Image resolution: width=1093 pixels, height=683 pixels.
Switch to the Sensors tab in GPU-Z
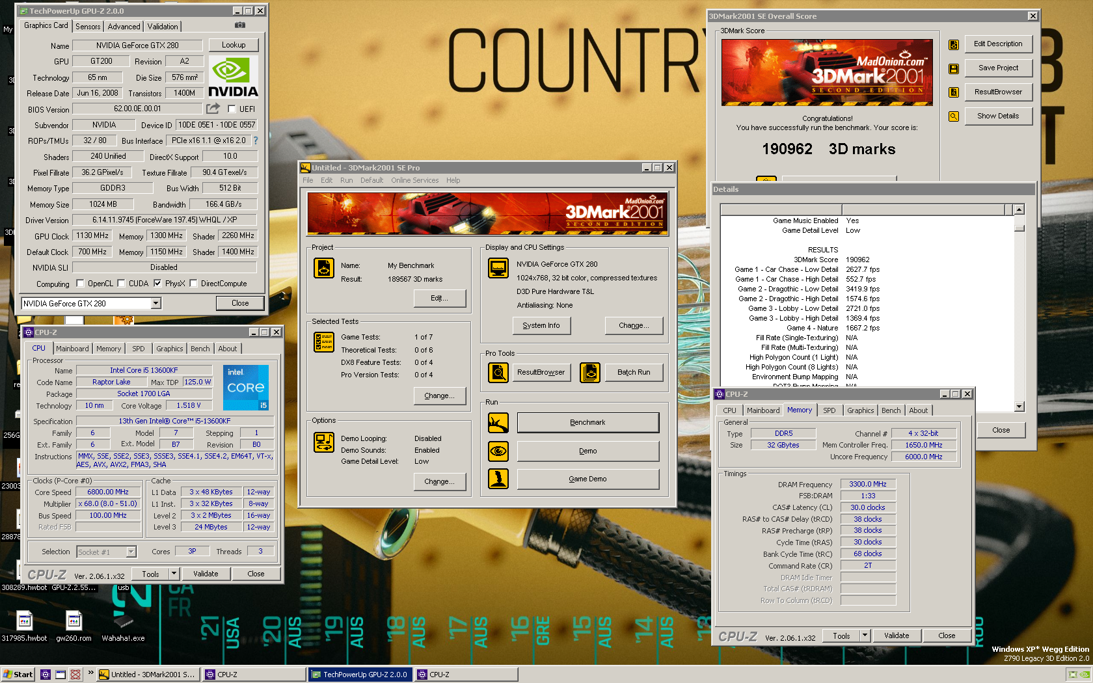(x=88, y=27)
